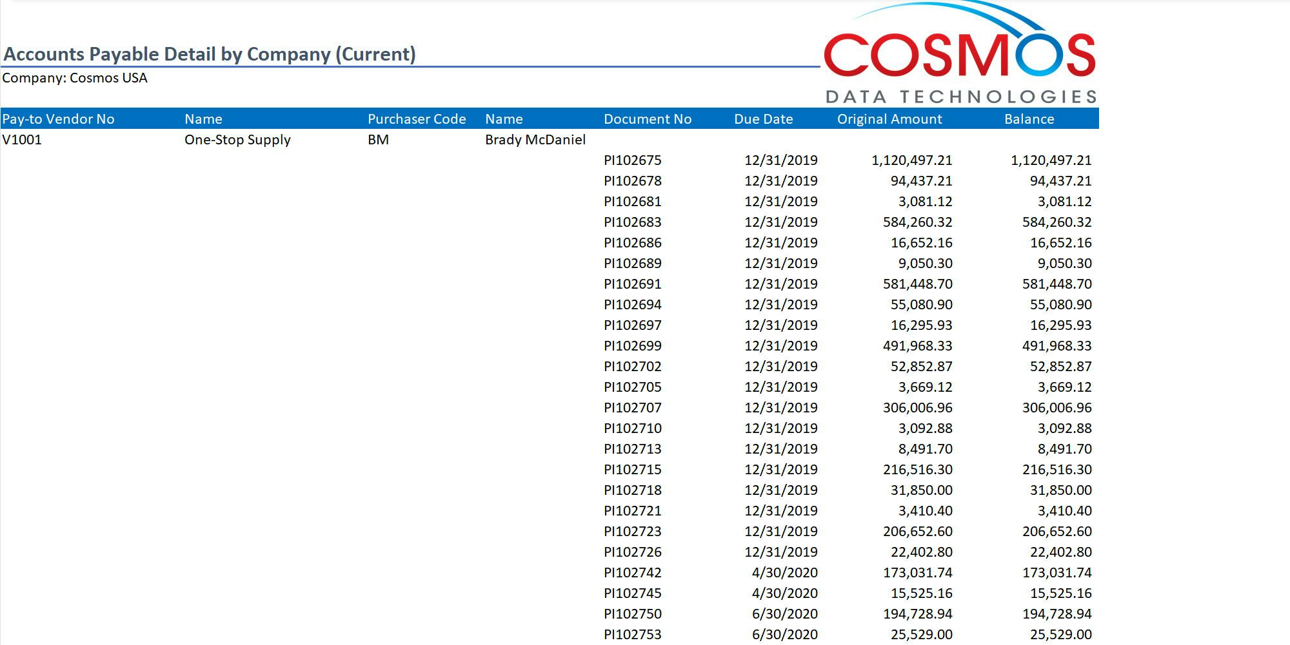Click the Name column header
This screenshot has height=645, width=1290.
click(x=203, y=119)
